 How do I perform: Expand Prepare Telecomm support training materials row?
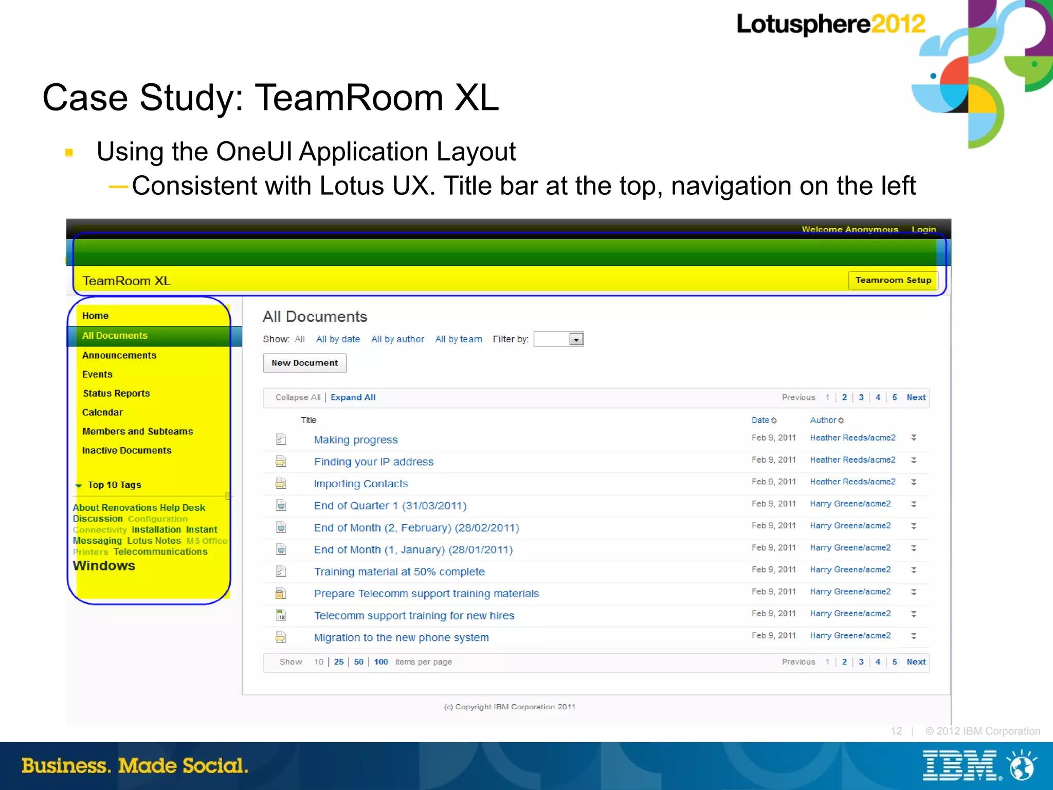point(914,592)
